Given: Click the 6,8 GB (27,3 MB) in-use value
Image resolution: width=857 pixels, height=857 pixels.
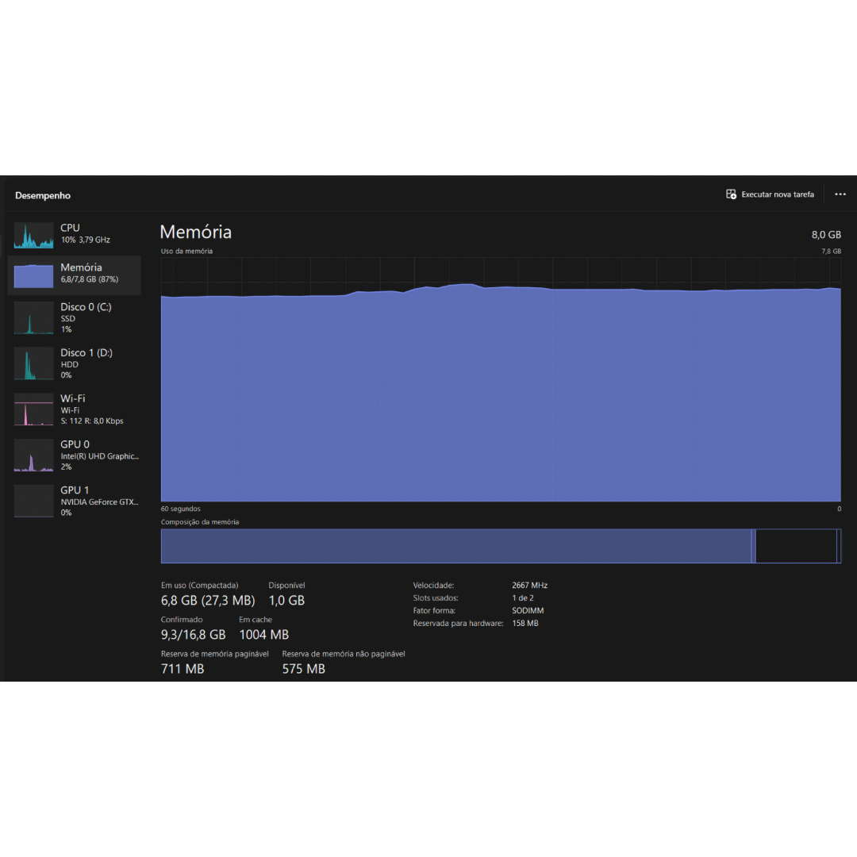Looking at the screenshot, I should (208, 601).
